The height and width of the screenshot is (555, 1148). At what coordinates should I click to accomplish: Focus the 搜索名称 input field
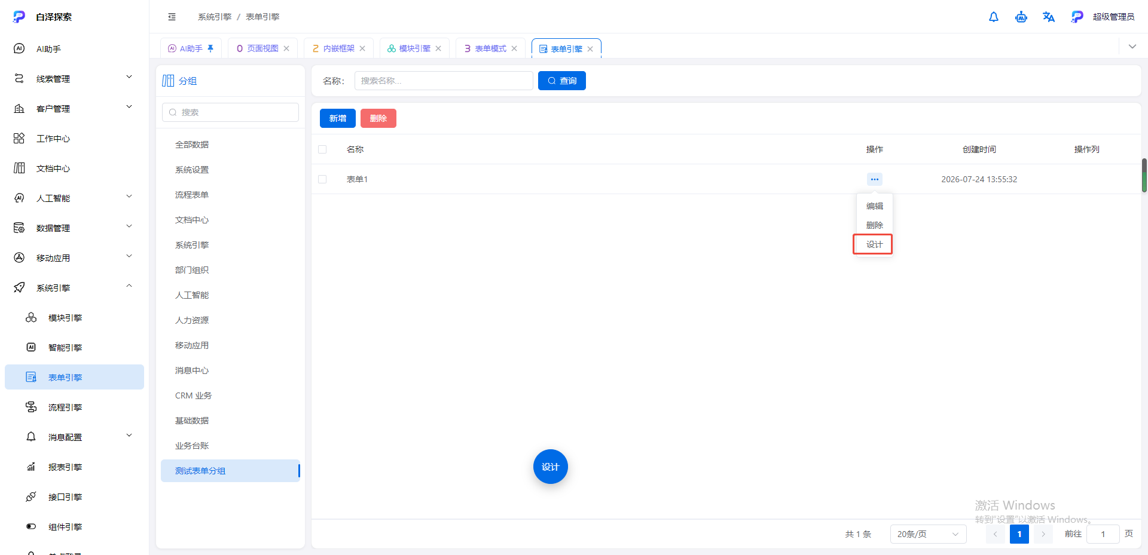(x=444, y=81)
